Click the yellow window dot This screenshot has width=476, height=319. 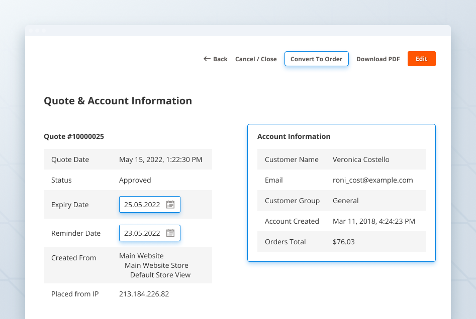click(x=37, y=30)
